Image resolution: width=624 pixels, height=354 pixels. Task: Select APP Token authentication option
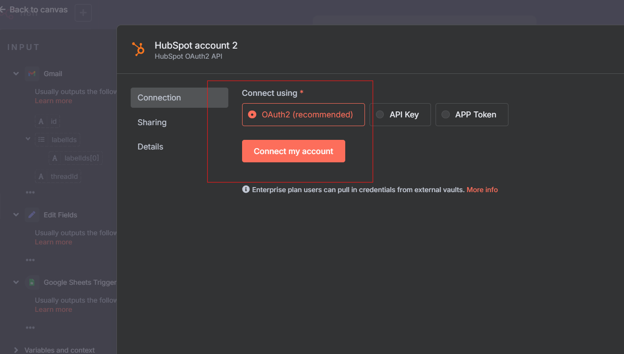point(472,115)
